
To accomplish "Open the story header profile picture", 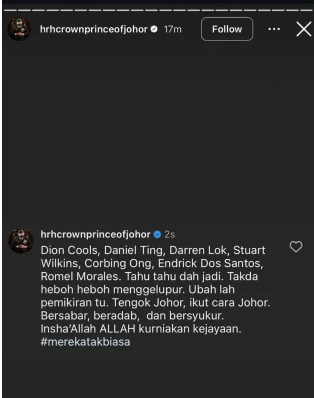I will pyautogui.click(x=19, y=29).
